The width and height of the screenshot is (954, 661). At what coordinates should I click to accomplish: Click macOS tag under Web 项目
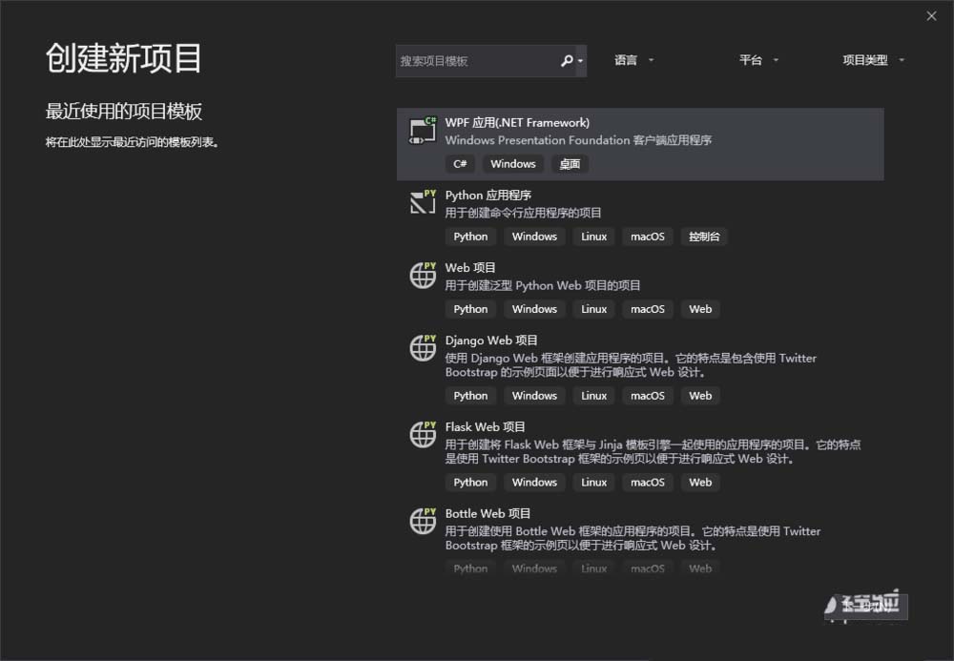point(648,309)
